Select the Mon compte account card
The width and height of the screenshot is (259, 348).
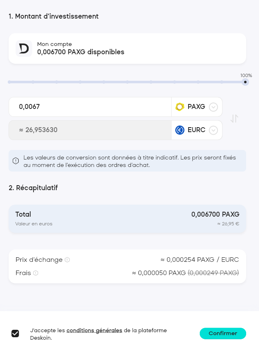pyautogui.click(x=127, y=48)
